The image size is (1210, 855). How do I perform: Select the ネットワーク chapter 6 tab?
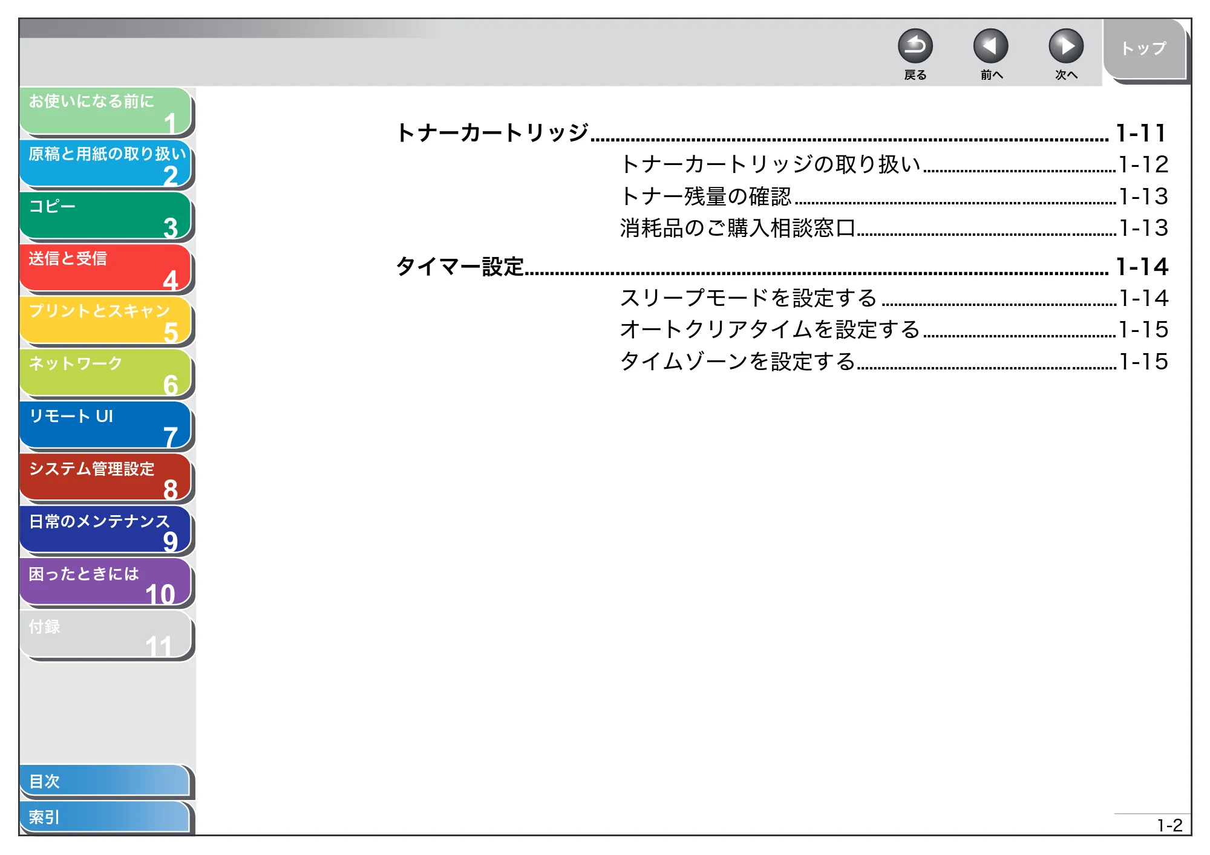106,374
